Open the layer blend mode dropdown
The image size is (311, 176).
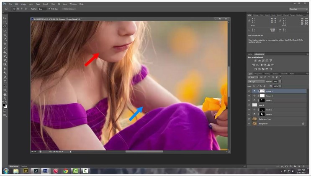click(256, 82)
